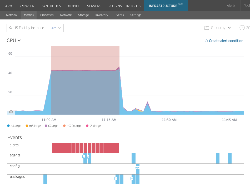This screenshot has height=184, width=250.
Task: Toggle the m3.large legend series
Action: point(33,126)
